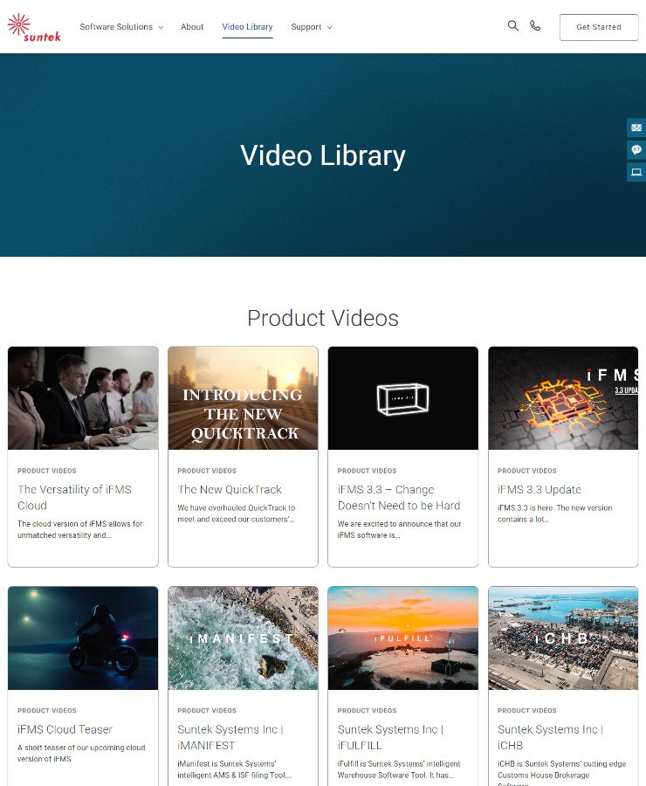
Task: Click the office workers video thumbnail
Action: tap(83, 398)
